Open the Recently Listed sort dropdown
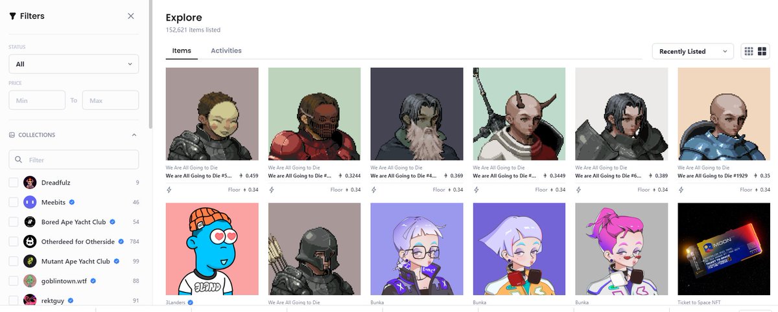This screenshot has width=778, height=312. click(x=692, y=51)
